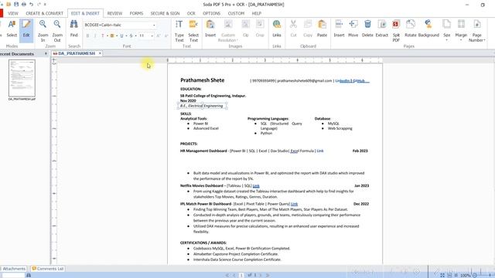Activate the Select mode tool
This screenshot has height=278, width=495.
pyautogui.click(x=12, y=29)
